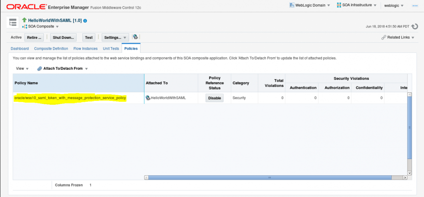The height and width of the screenshot is (197, 424).
Task: Click the Shut Down... button
Action: point(63,37)
